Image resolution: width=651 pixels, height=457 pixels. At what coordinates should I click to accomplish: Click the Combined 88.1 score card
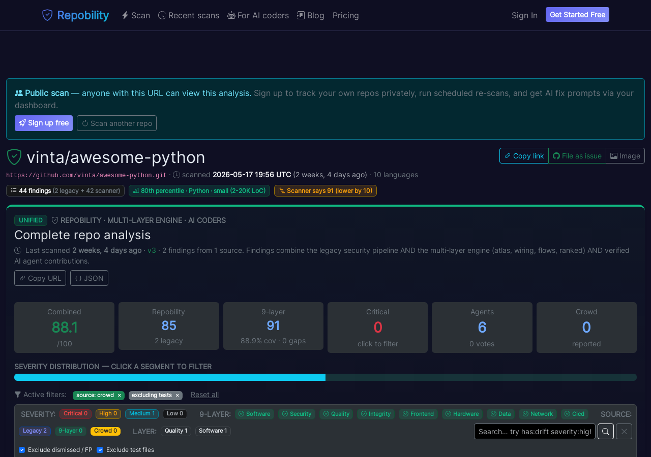64,328
